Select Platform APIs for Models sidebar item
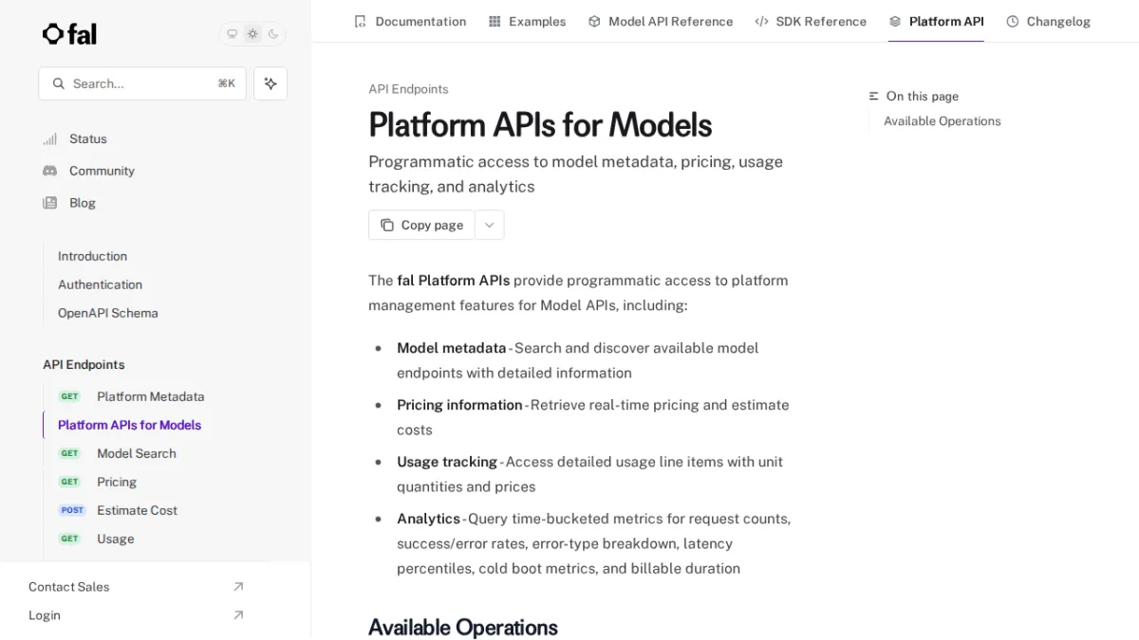Image resolution: width=1139 pixels, height=640 pixels. point(129,425)
